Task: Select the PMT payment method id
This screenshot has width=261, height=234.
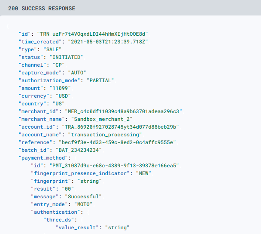Action: [114, 166]
